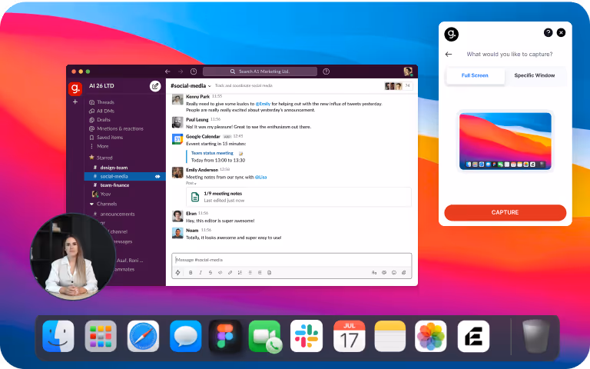Open Finder from the Dock
This screenshot has height=369, width=590.
click(58, 336)
